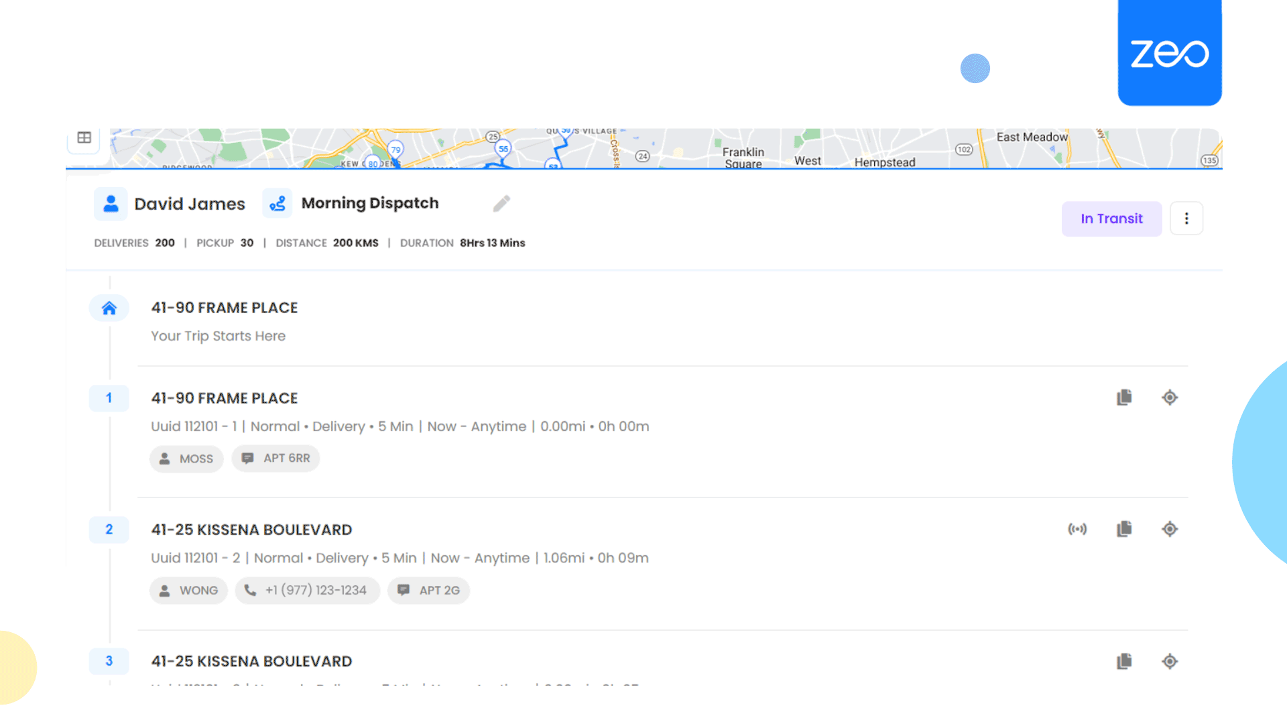Open the three-dot options menu

tap(1186, 218)
